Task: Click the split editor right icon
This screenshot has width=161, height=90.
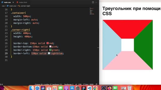Action: [x=93, y=2]
